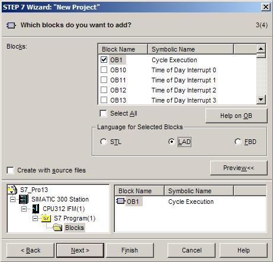Uncheck the OB1 block checkbox
The height and width of the screenshot is (262, 273).
104,59
